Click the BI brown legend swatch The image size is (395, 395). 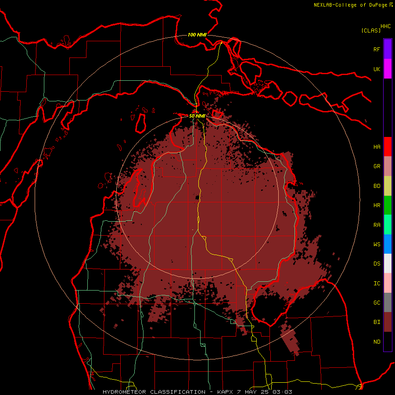pos(388,322)
